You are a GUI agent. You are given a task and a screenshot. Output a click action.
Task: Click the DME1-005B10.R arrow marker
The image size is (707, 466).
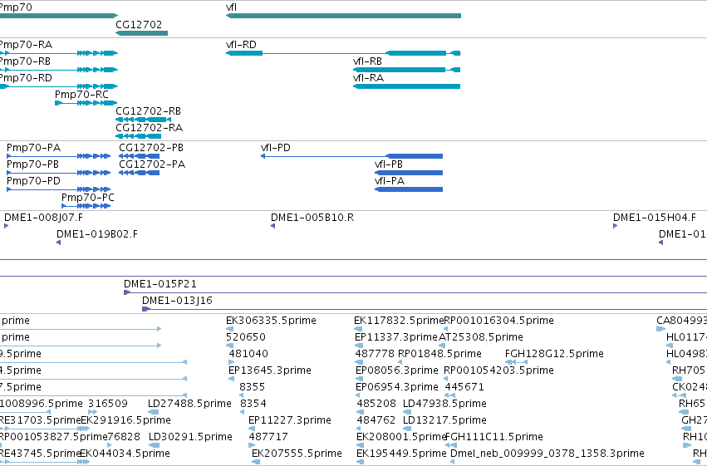point(272,226)
